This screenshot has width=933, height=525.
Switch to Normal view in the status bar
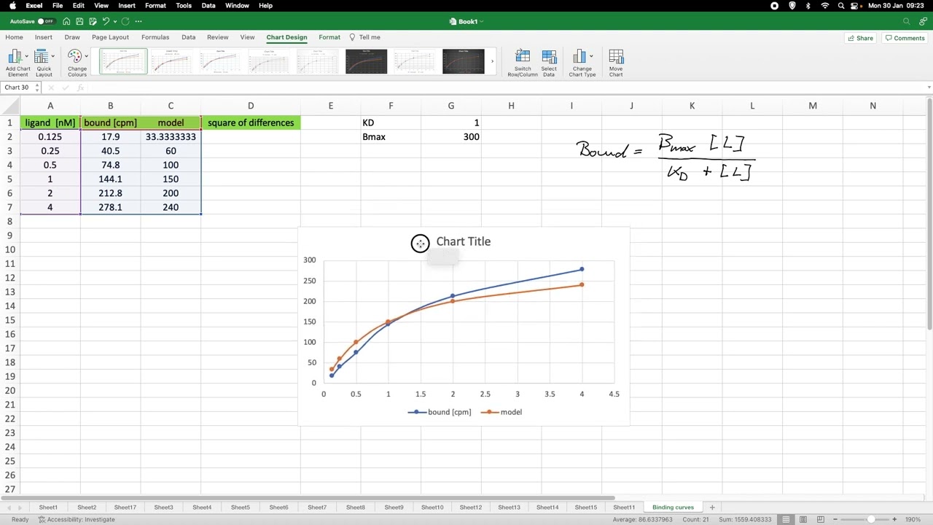[786, 519]
